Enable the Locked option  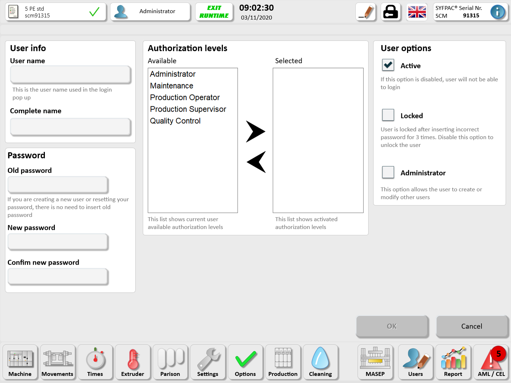pyautogui.click(x=388, y=115)
